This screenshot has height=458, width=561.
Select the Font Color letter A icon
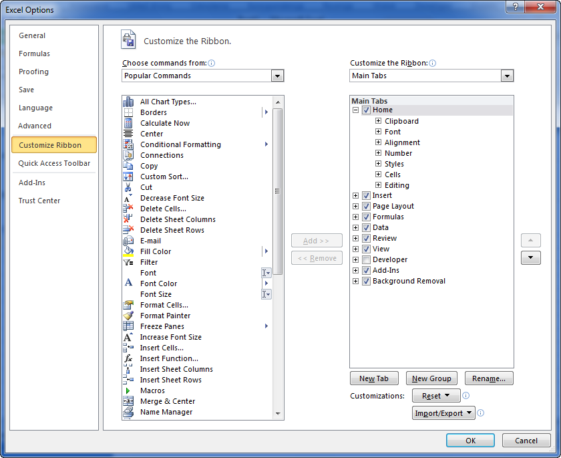[x=128, y=283]
